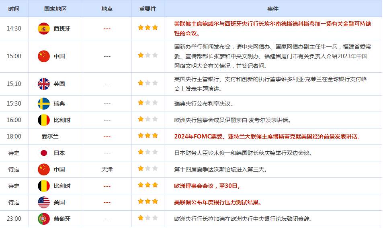Click the 英国 country name
The width and height of the screenshot is (383, 228).
coord(59,84)
